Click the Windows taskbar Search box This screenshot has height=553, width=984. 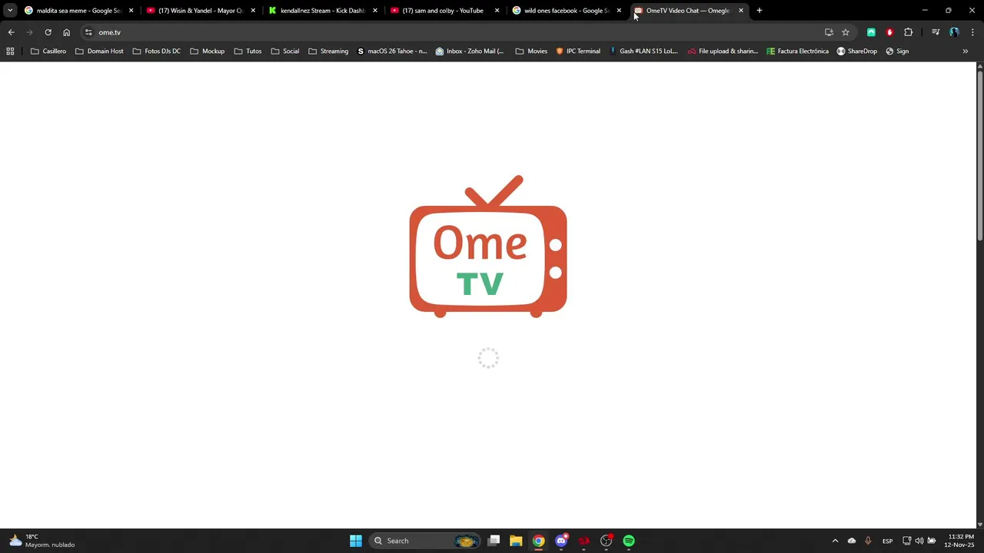423,541
